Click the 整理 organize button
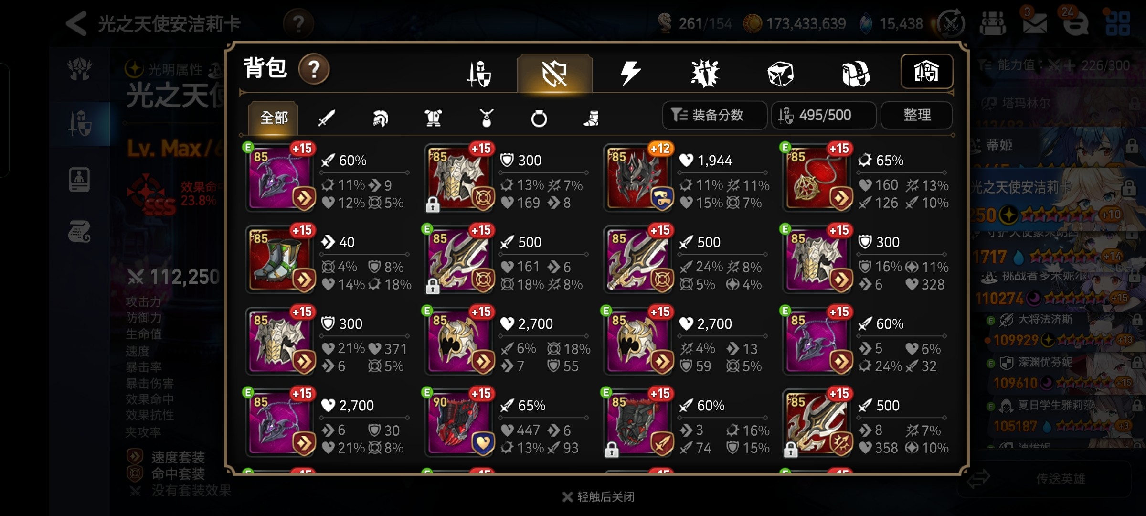 click(916, 115)
